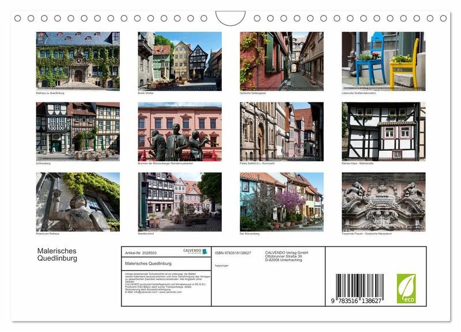Open the Wandermusikanten fountain photo
Image resolution: width=461 pixels, height=332 pixels.
coord(180,132)
